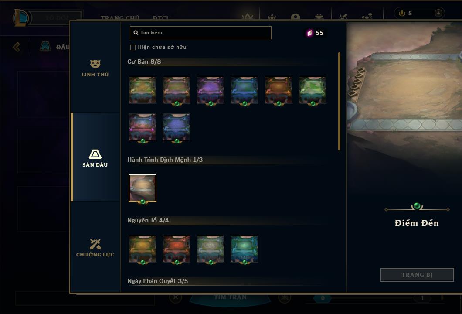Click the add currency plus icon

(438, 13)
